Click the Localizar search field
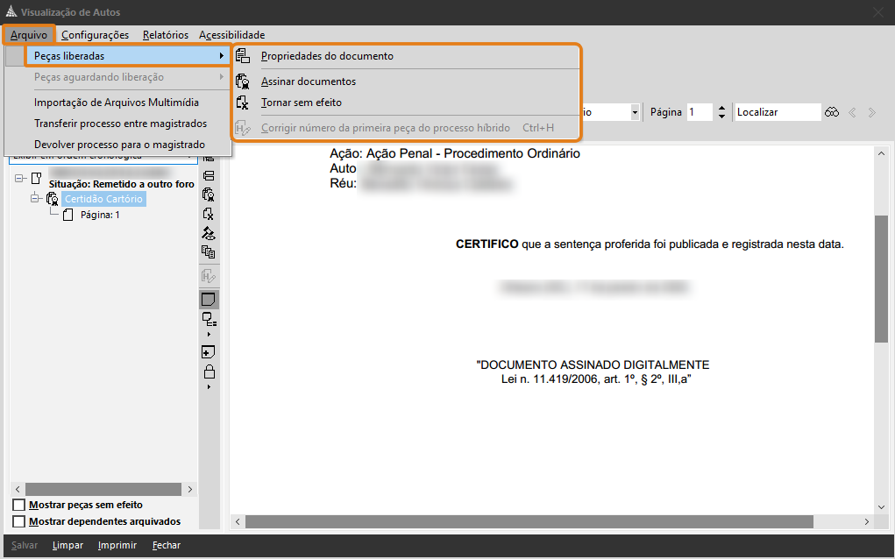 [778, 112]
